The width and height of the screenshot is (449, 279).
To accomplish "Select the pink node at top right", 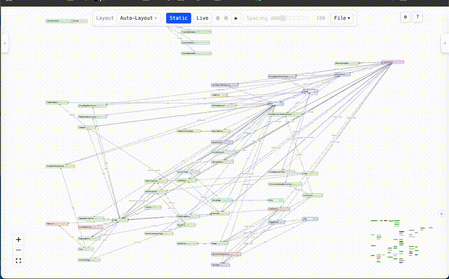I will click(x=393, y=62).
